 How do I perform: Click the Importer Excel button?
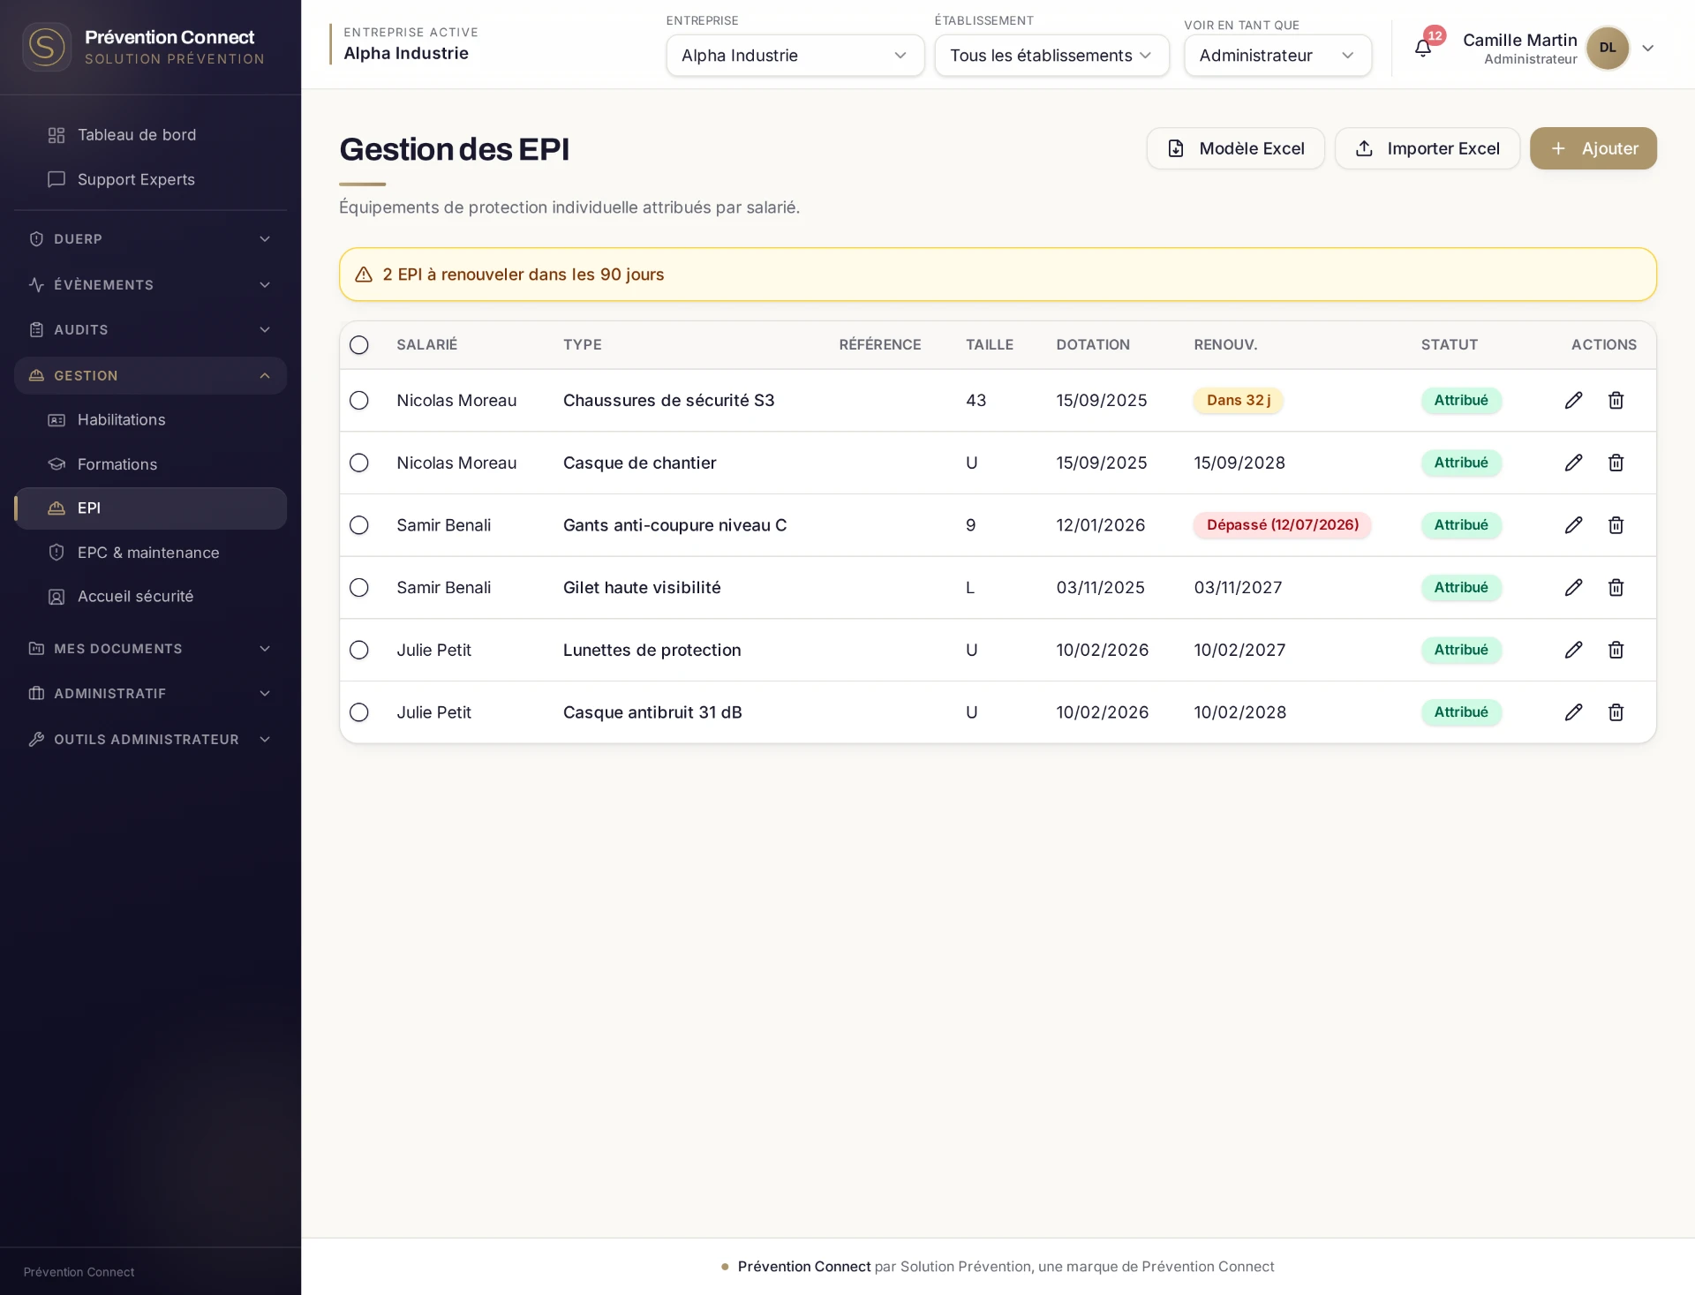[1427, 148]
